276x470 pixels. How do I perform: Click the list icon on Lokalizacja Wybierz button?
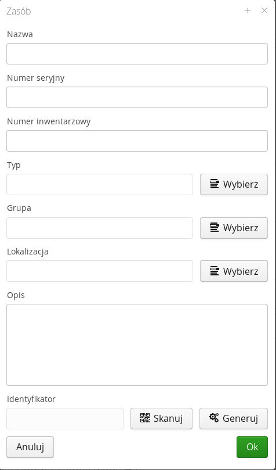click(214, 271)
